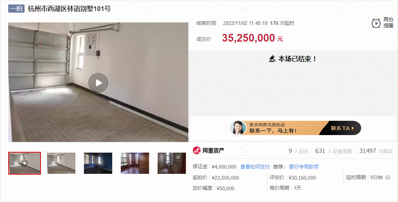398x202 pixels.
Task: Select the second garage photo thumbnail
Action: pos(61,163)
